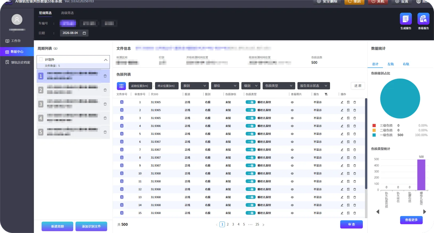Click the 查看更多 button
This screenshot has width=434, height=233.
[411, 220]
